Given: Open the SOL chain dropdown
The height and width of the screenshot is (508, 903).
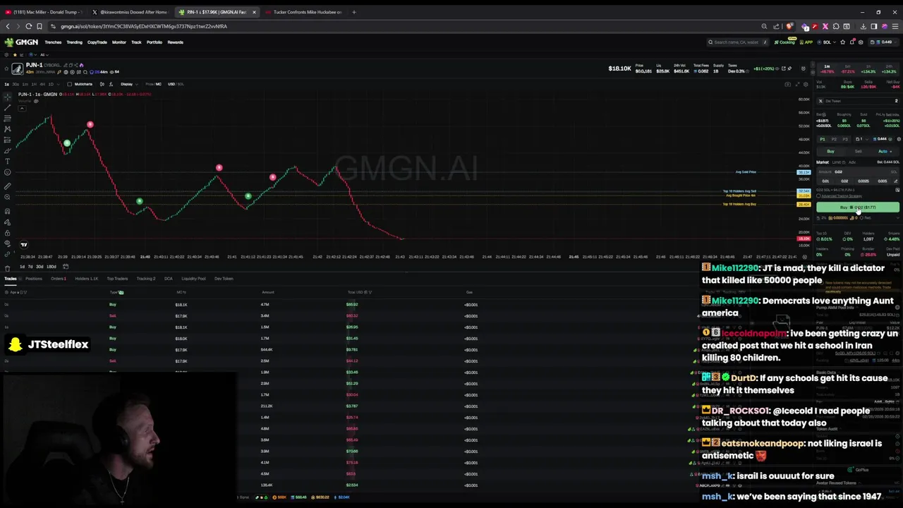Looking at the screenshot, I should click(828, 42).
